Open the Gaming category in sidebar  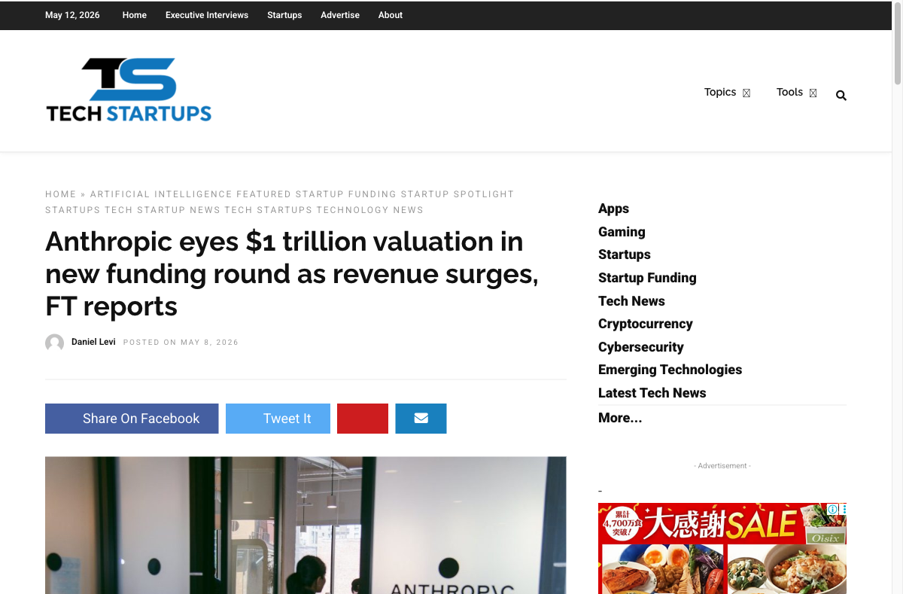(x=622, y=232)
